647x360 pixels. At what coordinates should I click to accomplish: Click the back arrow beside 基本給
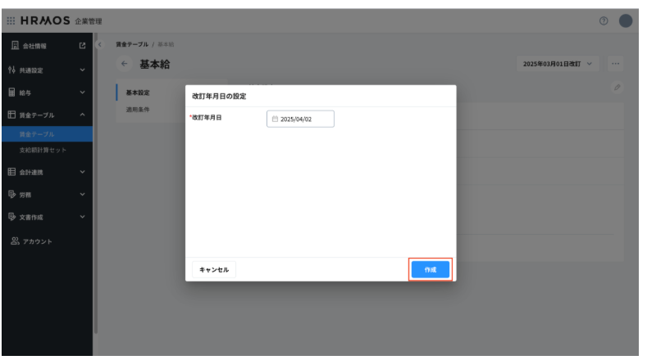125,64
